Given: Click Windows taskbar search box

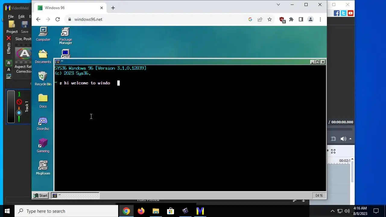Looking at the screenshot, I should point(66,211).
